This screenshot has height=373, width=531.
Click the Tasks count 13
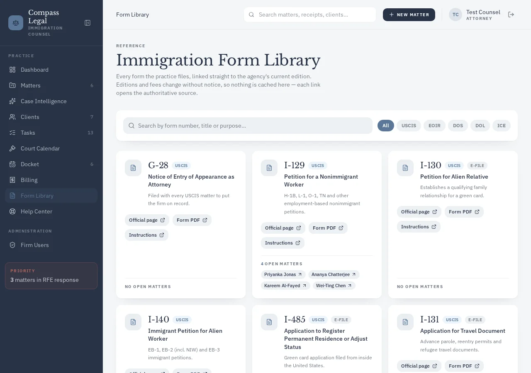(x=90, y=133)
